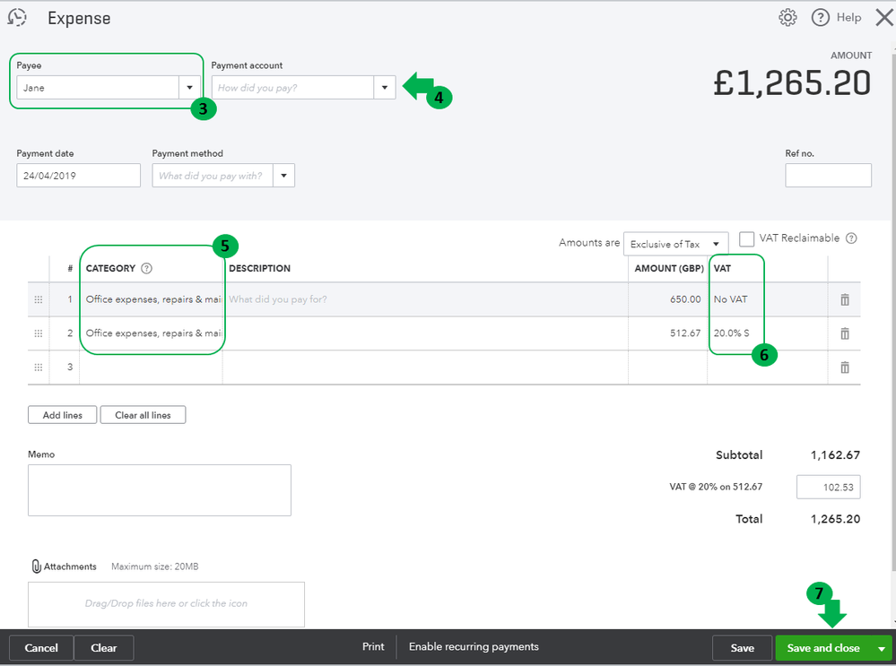Click the Category help info icon

coord(147,268)
